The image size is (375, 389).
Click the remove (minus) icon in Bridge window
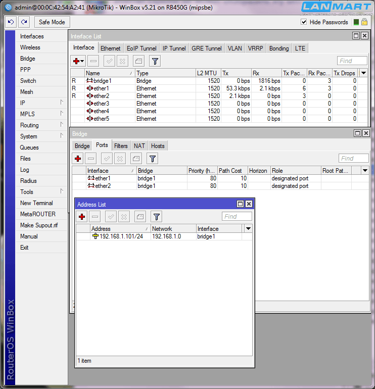[x=91, y=159]
